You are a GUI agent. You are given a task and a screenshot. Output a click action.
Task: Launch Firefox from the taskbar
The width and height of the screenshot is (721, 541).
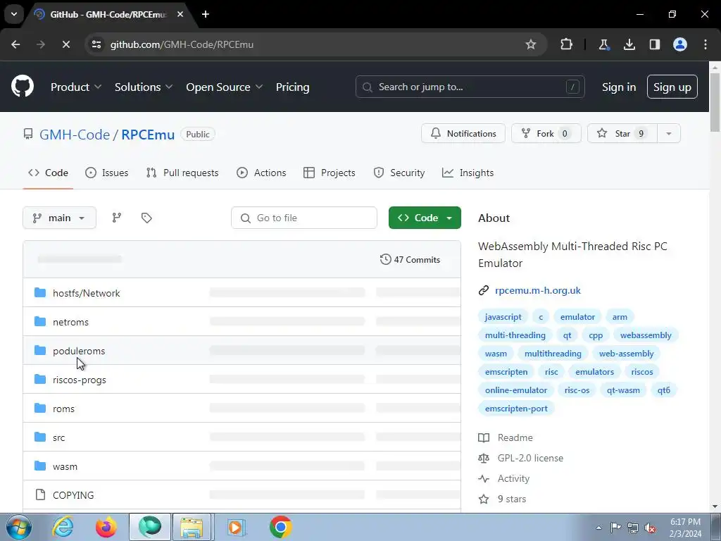(106, 527)
